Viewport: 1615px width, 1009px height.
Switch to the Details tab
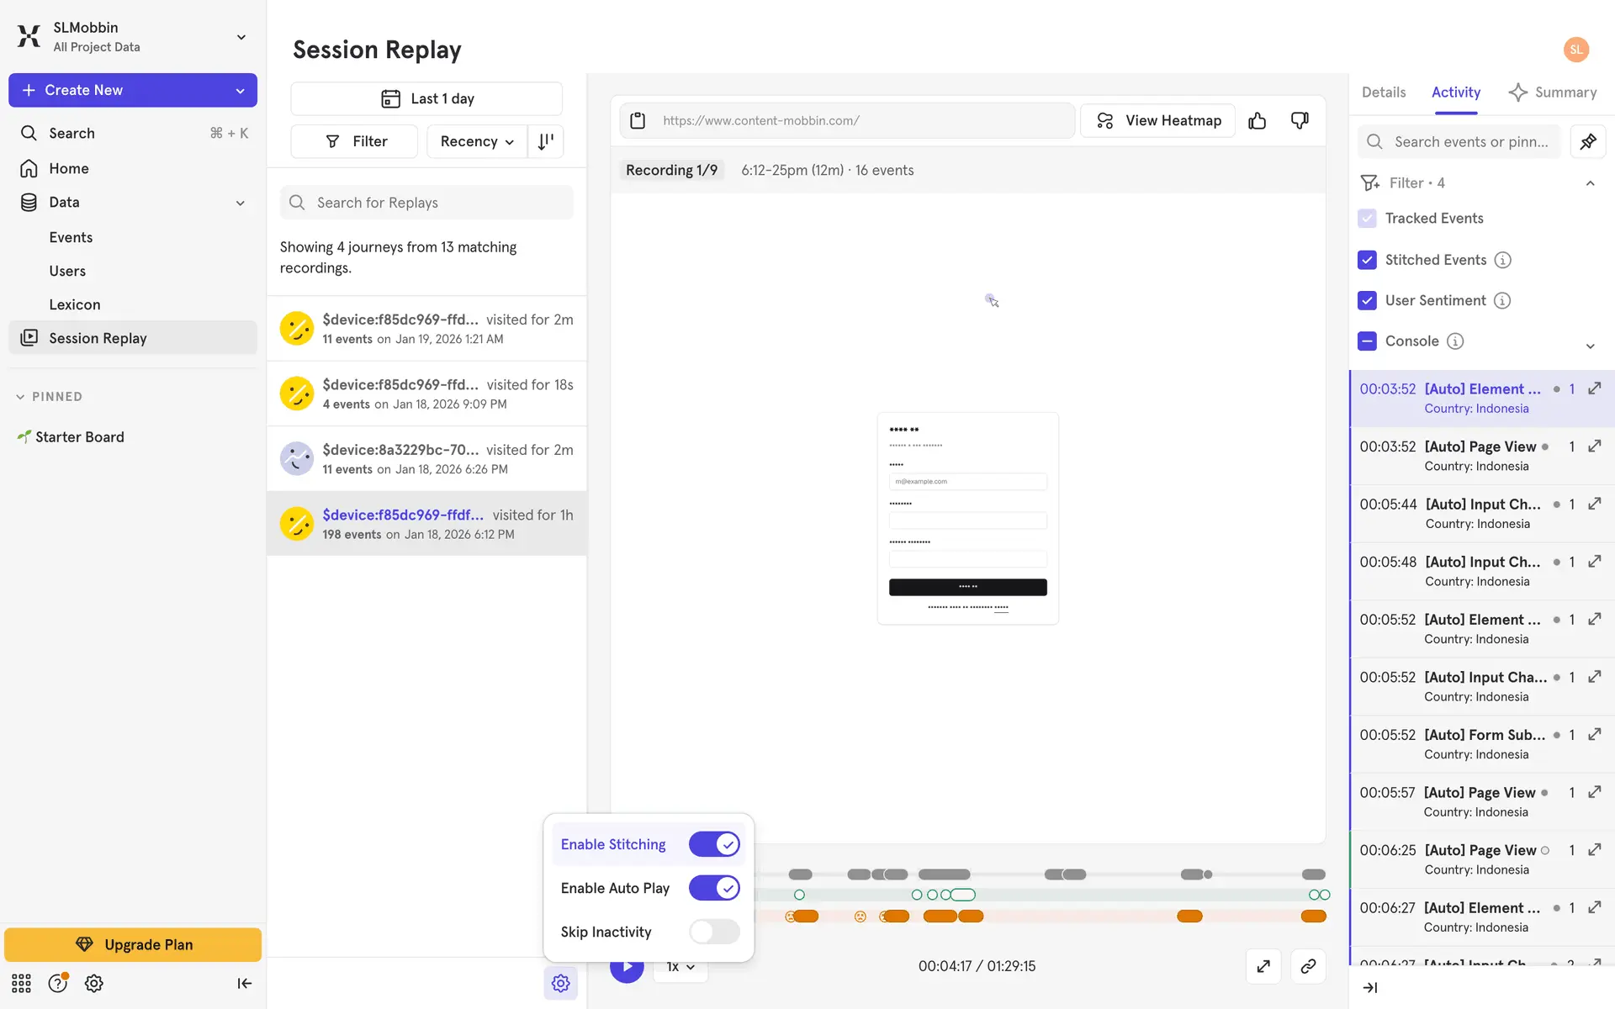click(1383, 92)
